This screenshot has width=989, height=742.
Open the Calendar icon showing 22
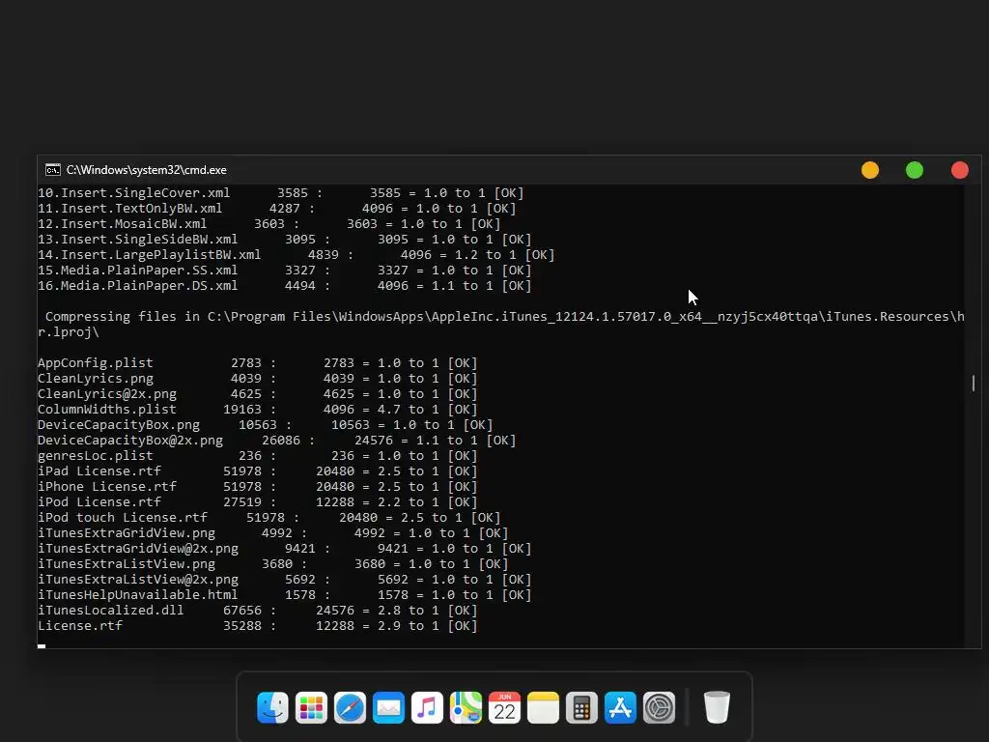click(x=504, y=707)
